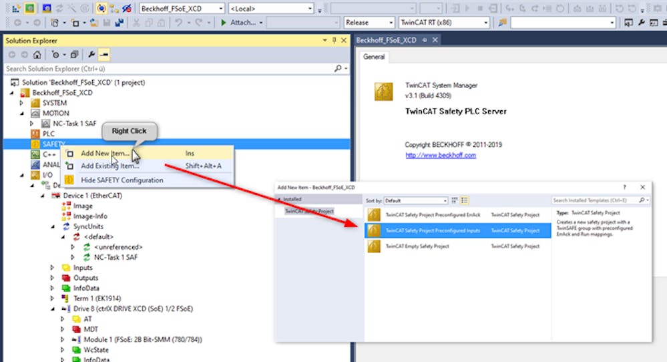Open the Beckhoff_FSoE_XCD project dropdown
Image resolution: width=667 pixels, height=362 pixels.
[221, 9]
